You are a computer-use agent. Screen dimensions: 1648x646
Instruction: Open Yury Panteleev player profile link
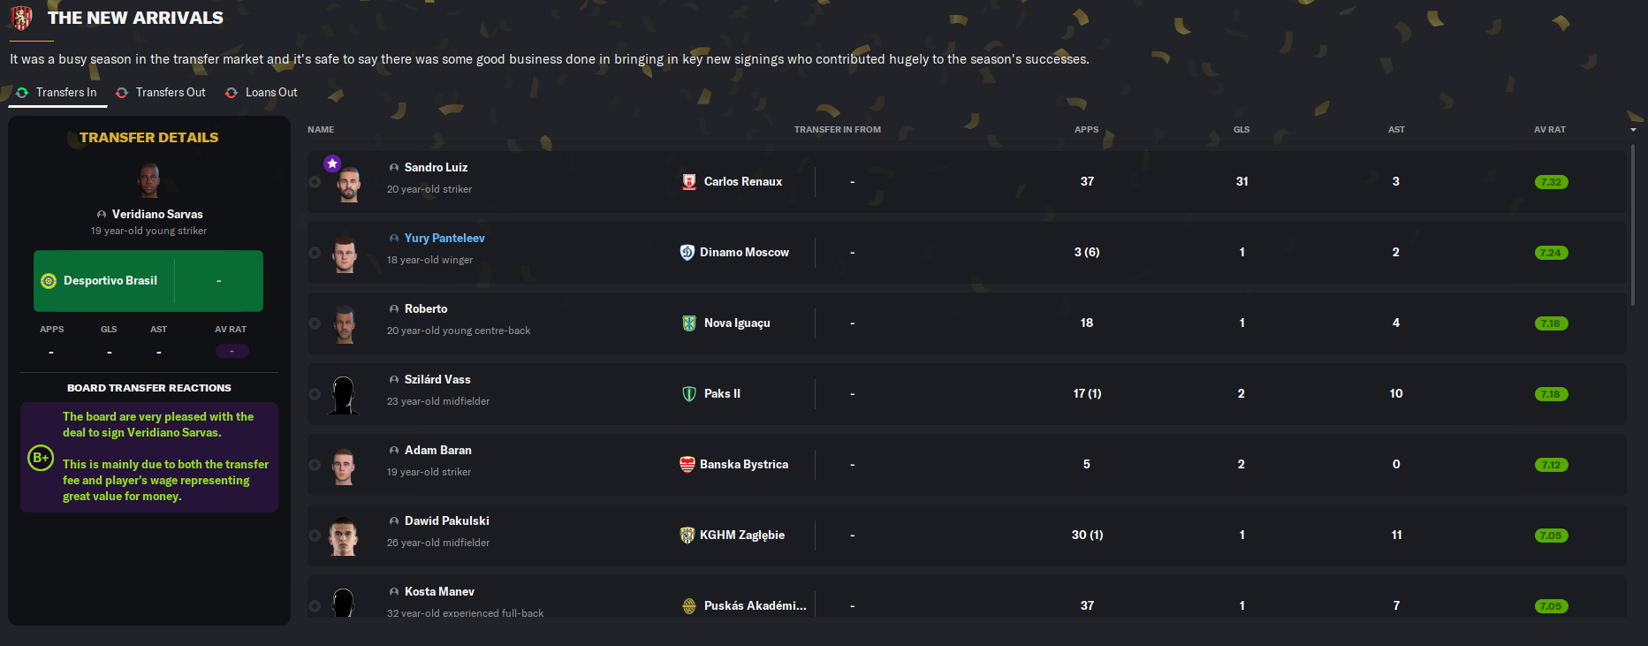click(444, 239)
